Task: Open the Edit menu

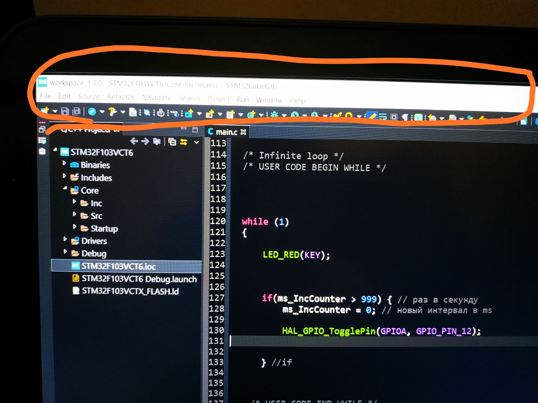Action: point(64,96)
